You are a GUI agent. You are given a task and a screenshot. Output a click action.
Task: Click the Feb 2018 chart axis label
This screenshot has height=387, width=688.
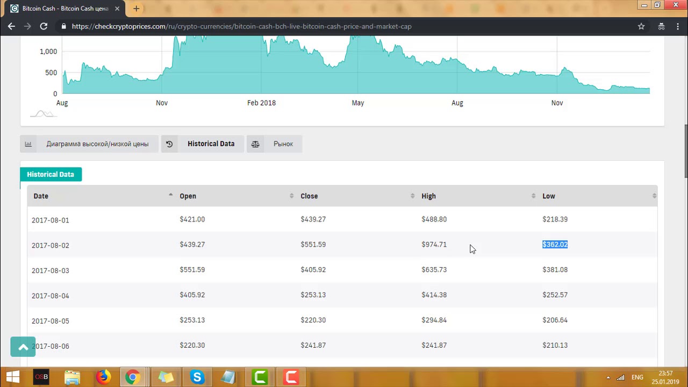(x=261, y=103)
